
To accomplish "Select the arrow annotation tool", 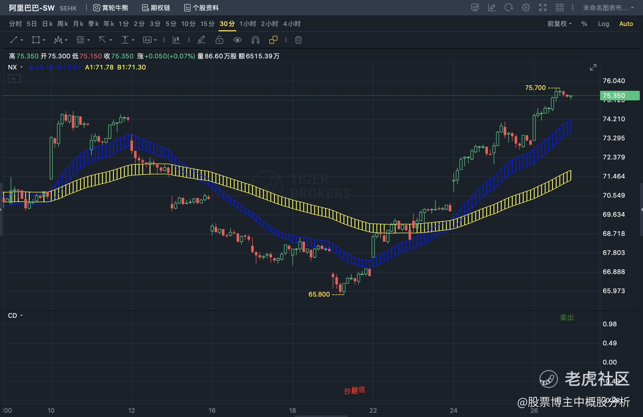I will coord(103,40).
